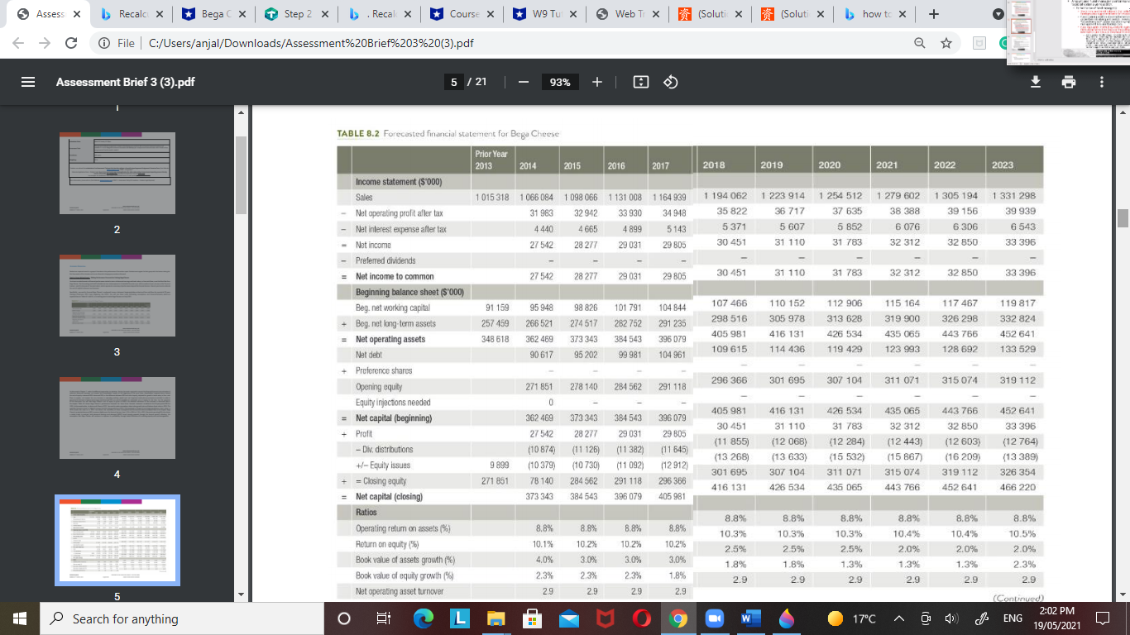Open the Windows Start menu
This screenshot has height=635, width=1130.
pyautogui.click(x=19, y=618)
